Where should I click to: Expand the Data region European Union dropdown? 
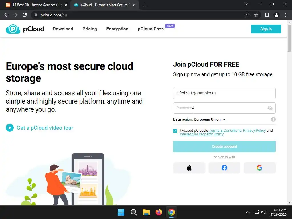[210, 119]
